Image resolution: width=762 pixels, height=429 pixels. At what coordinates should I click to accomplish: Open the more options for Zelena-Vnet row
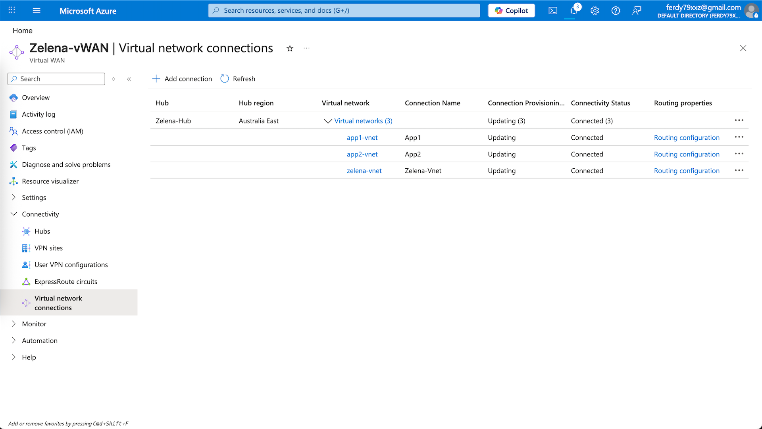coord(739,171)
